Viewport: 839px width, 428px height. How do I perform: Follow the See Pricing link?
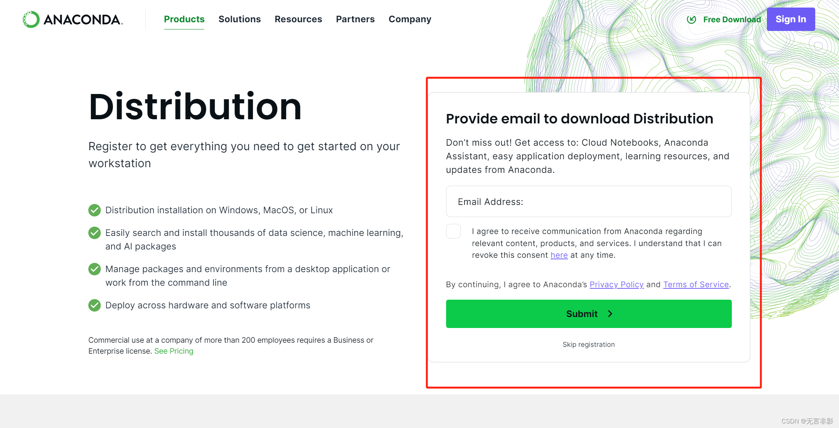pyautogui.click(x=174, y=351)
